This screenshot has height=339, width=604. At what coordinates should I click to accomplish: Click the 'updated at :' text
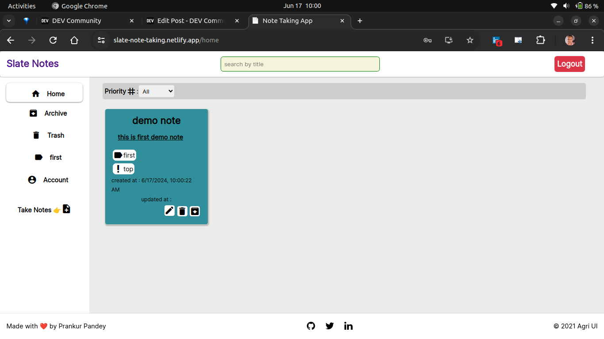pos(157,200)
